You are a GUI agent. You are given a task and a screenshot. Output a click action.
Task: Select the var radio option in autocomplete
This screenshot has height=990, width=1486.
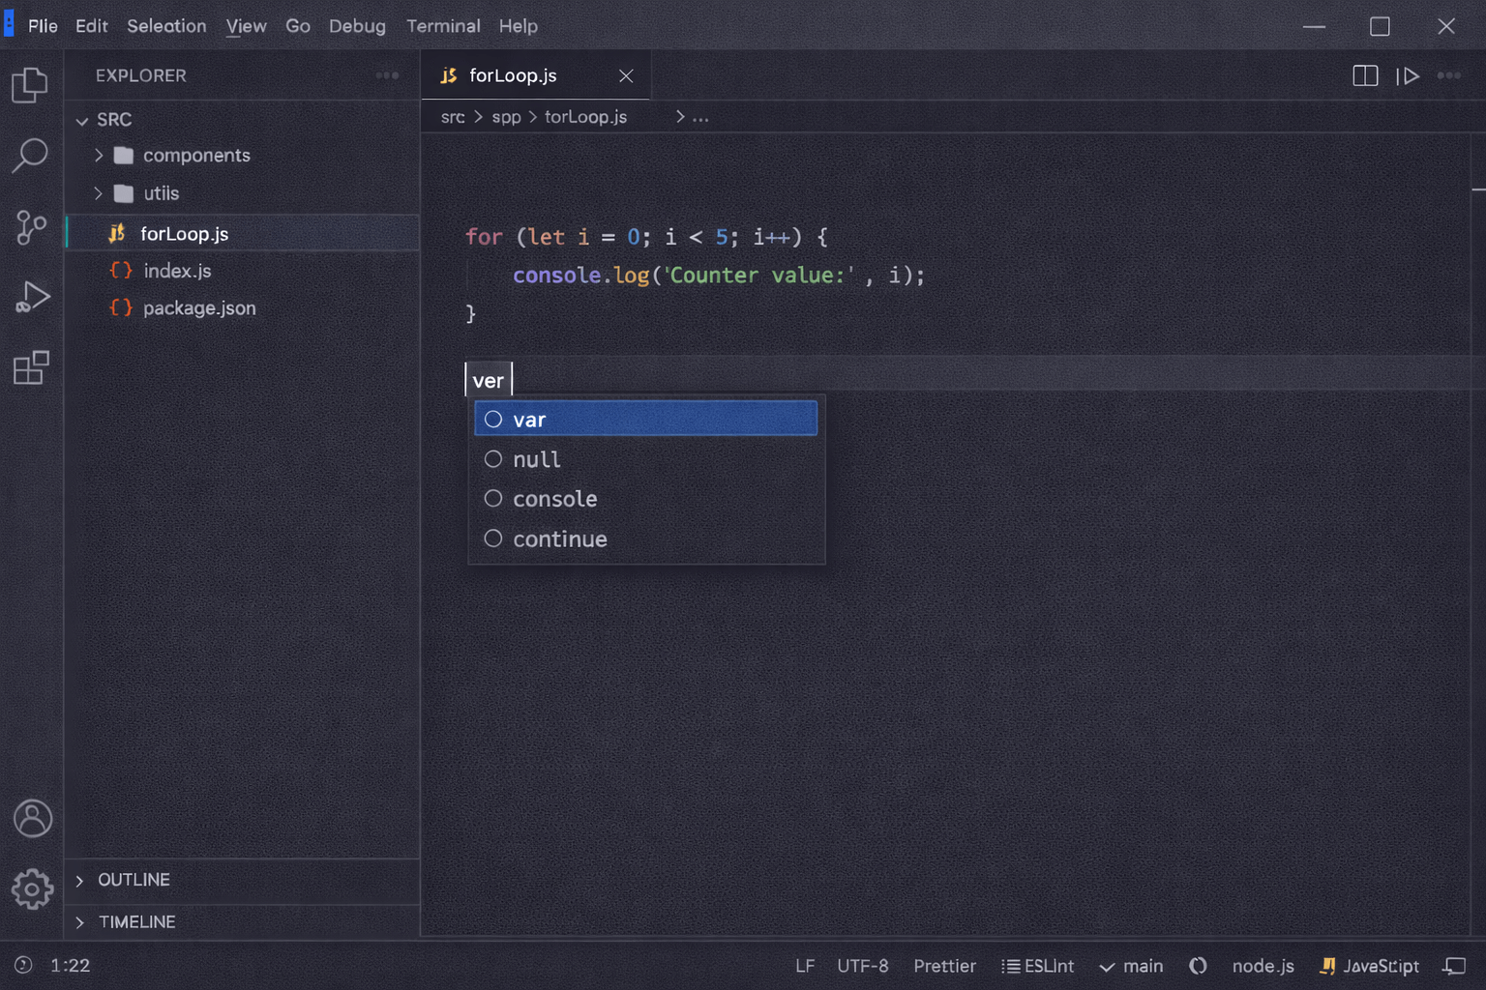493,419
